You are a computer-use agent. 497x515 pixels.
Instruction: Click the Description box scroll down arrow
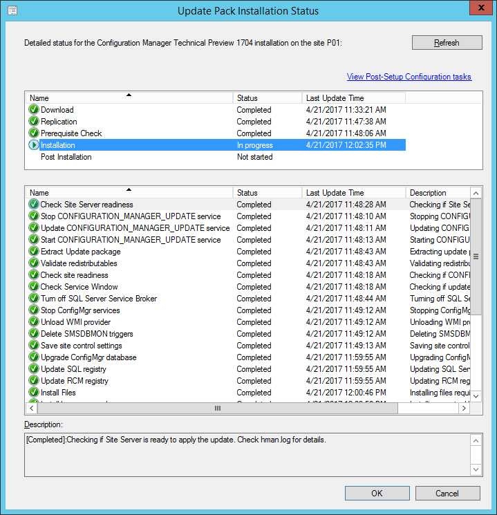476,469
